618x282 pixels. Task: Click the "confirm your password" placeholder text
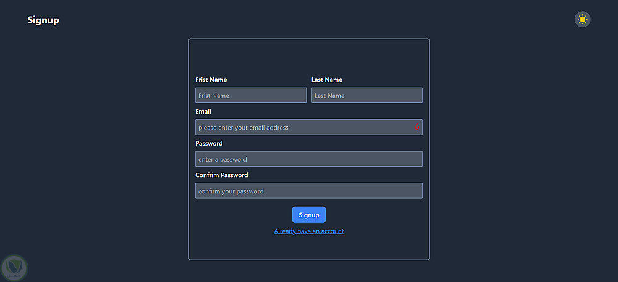coord(231,191)
